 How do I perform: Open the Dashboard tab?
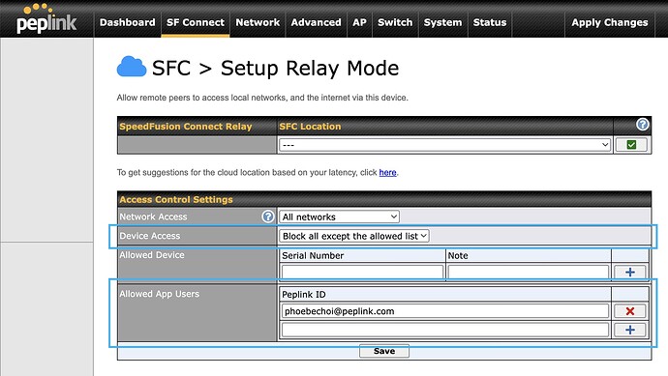(128, 22)
